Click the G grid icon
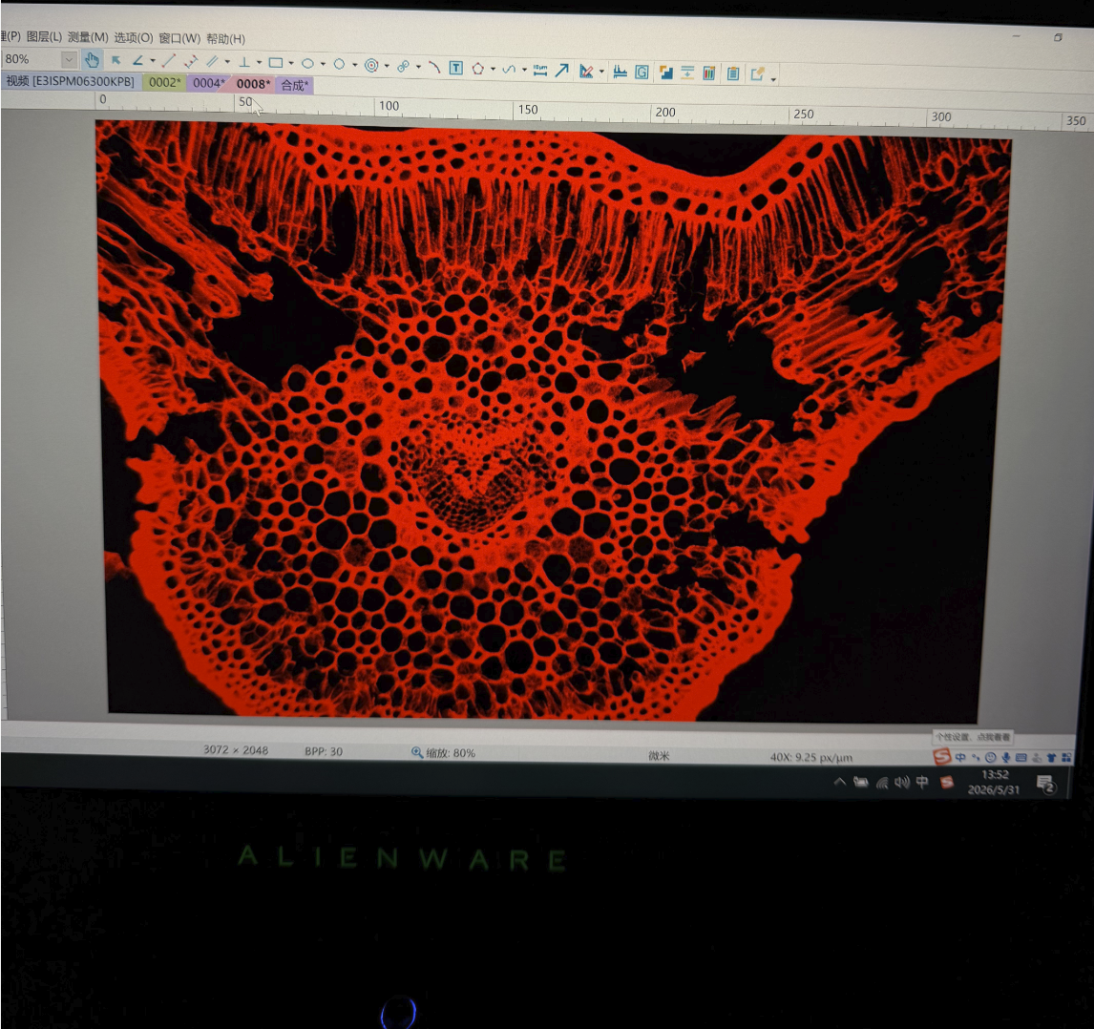Viewport: 1094px width, 1029px height. [642, 72]
